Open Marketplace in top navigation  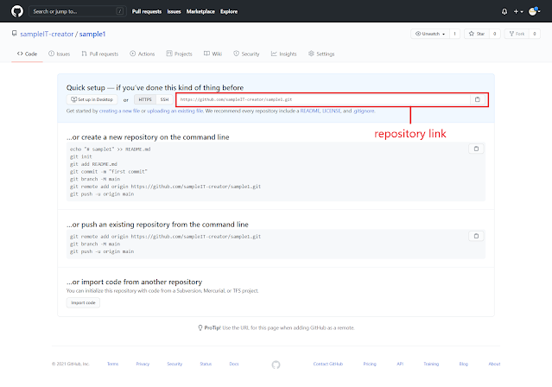200,11
